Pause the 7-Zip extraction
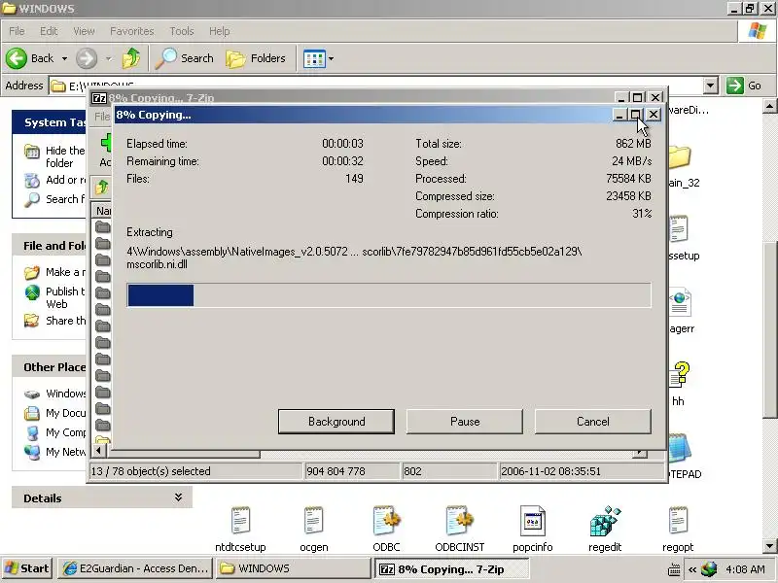 pos(465,422)
